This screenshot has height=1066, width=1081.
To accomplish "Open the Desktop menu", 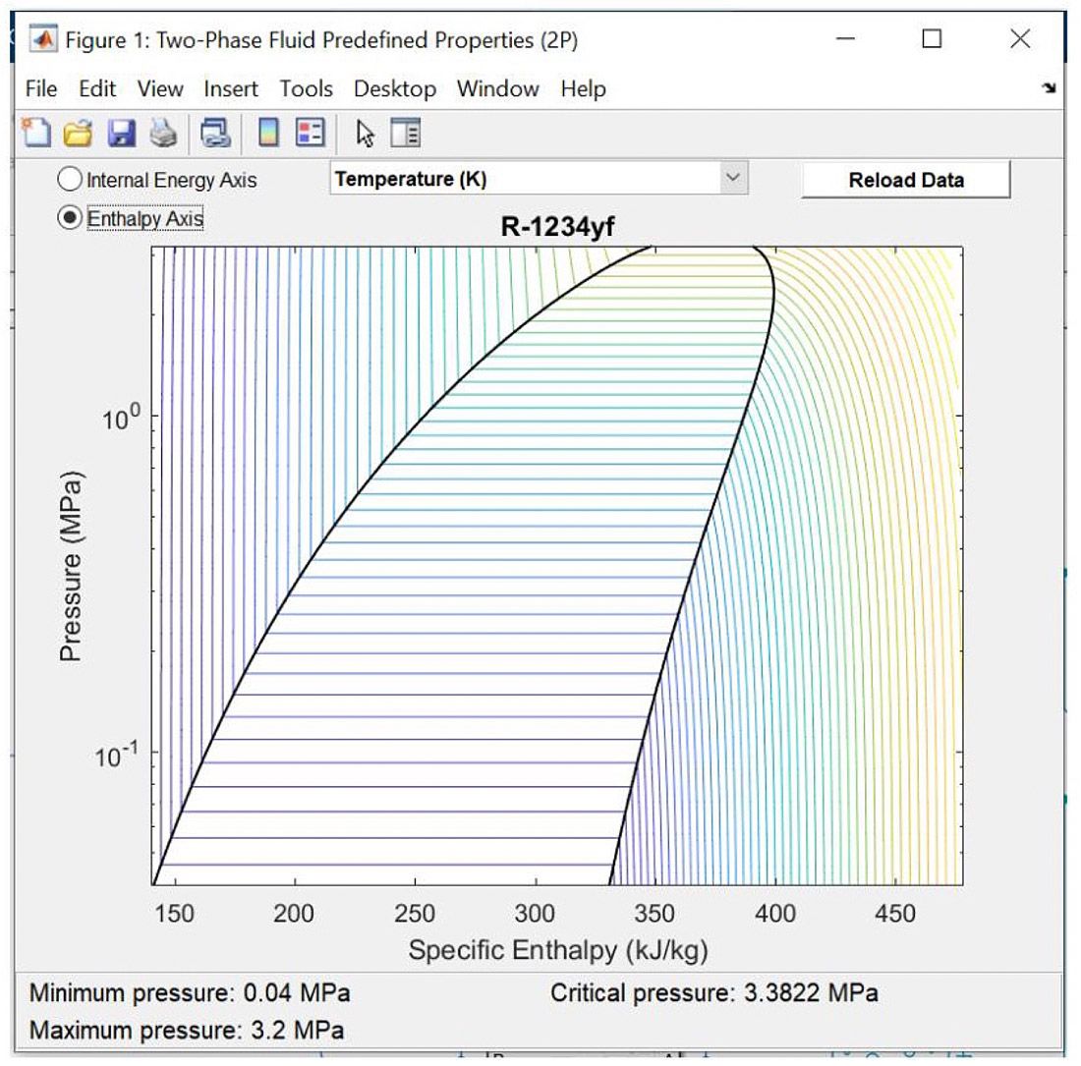I will (x=395, y=89).
